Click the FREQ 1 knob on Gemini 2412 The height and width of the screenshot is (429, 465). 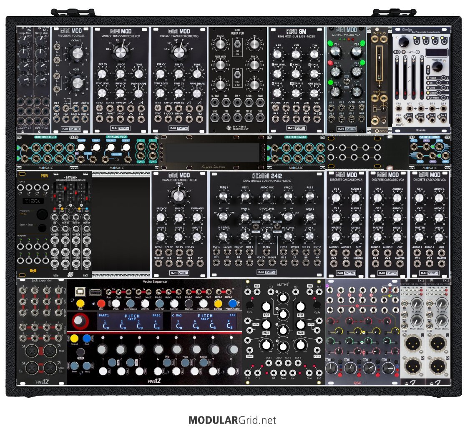[223, 196]
